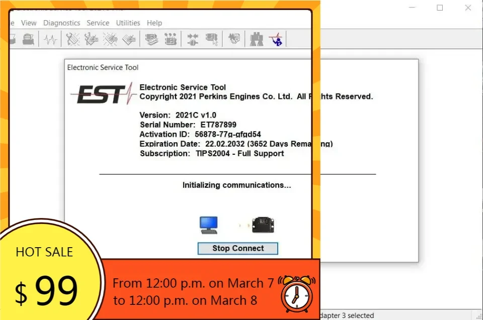Click the black ECM module graphic
The width and height of the screenshot is (483, 320).
pyautogui.click(x=263, y=225)
